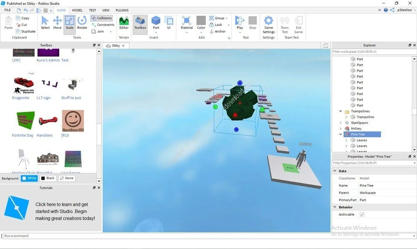The width and height of the screenshot is (417, 249).
Task: Insert a new Part
Action: (156, 22)
